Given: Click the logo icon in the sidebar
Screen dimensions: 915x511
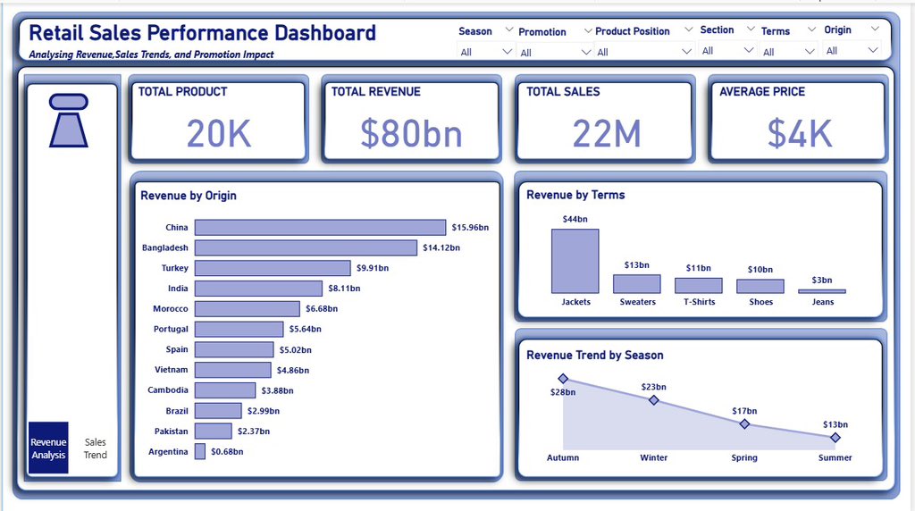Looking at the screenshot, I should click(69, 121).
